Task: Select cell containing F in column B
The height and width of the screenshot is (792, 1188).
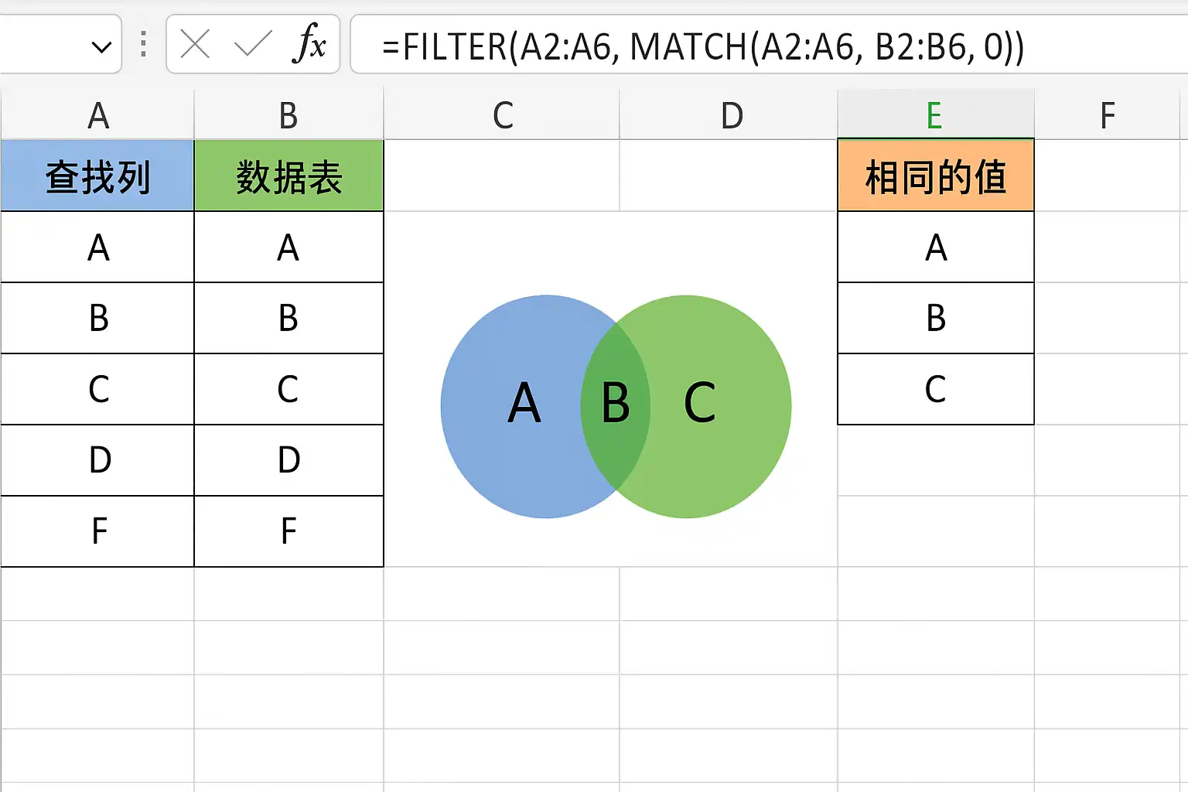Action: tap(288, 531)
